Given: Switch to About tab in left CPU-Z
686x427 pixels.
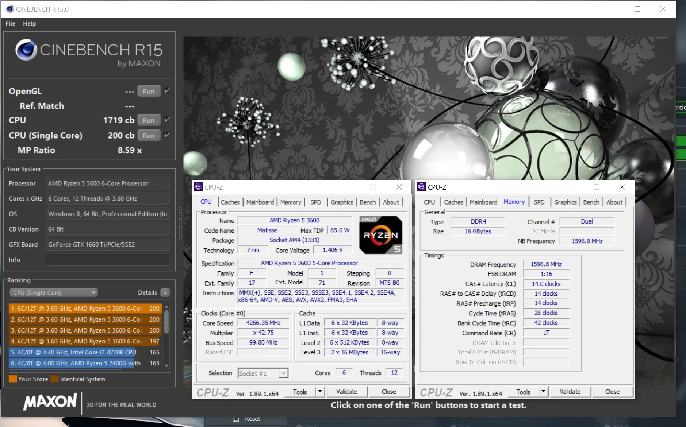Looking at the screenshot, I should pos(391,202).
